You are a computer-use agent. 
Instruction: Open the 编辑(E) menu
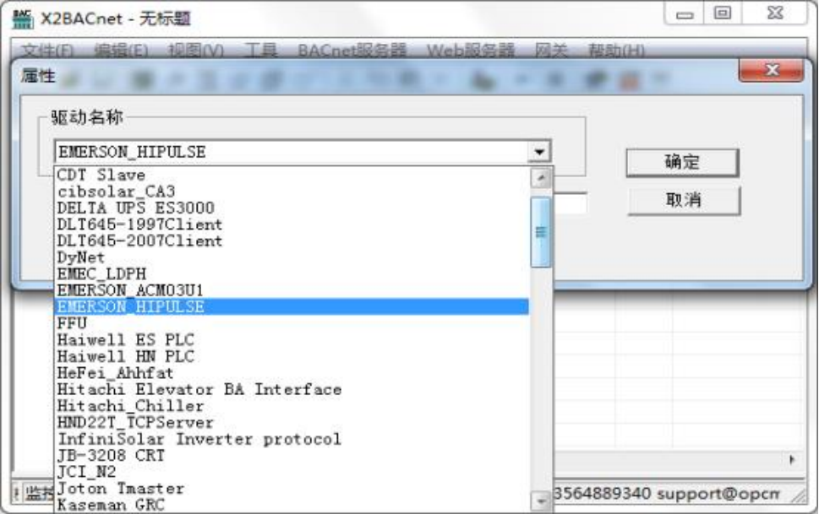(x=121, y=51)
